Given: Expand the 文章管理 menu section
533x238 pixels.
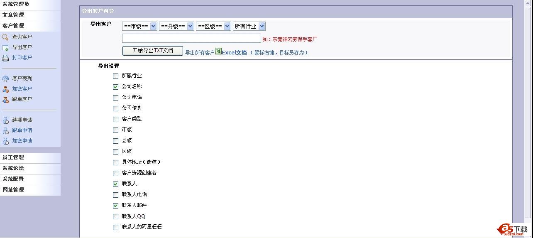Looking at the screenshot, I should click(30, 15).
